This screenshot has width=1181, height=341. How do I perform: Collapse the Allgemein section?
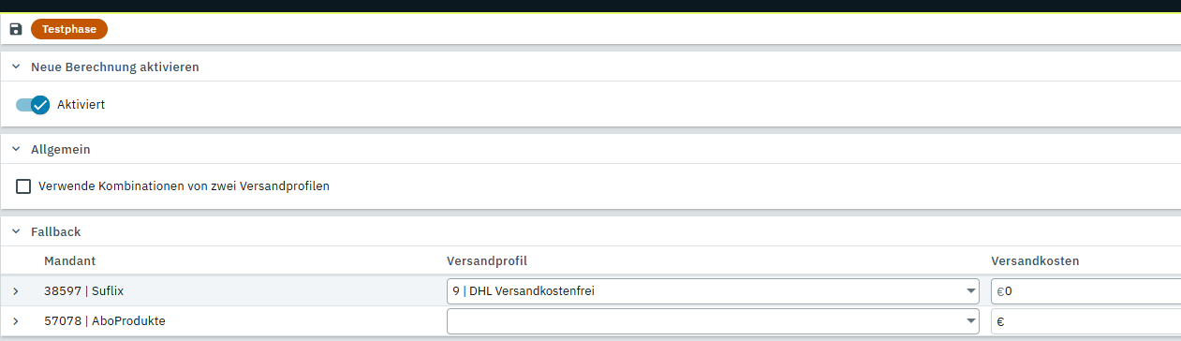(16, 149)
